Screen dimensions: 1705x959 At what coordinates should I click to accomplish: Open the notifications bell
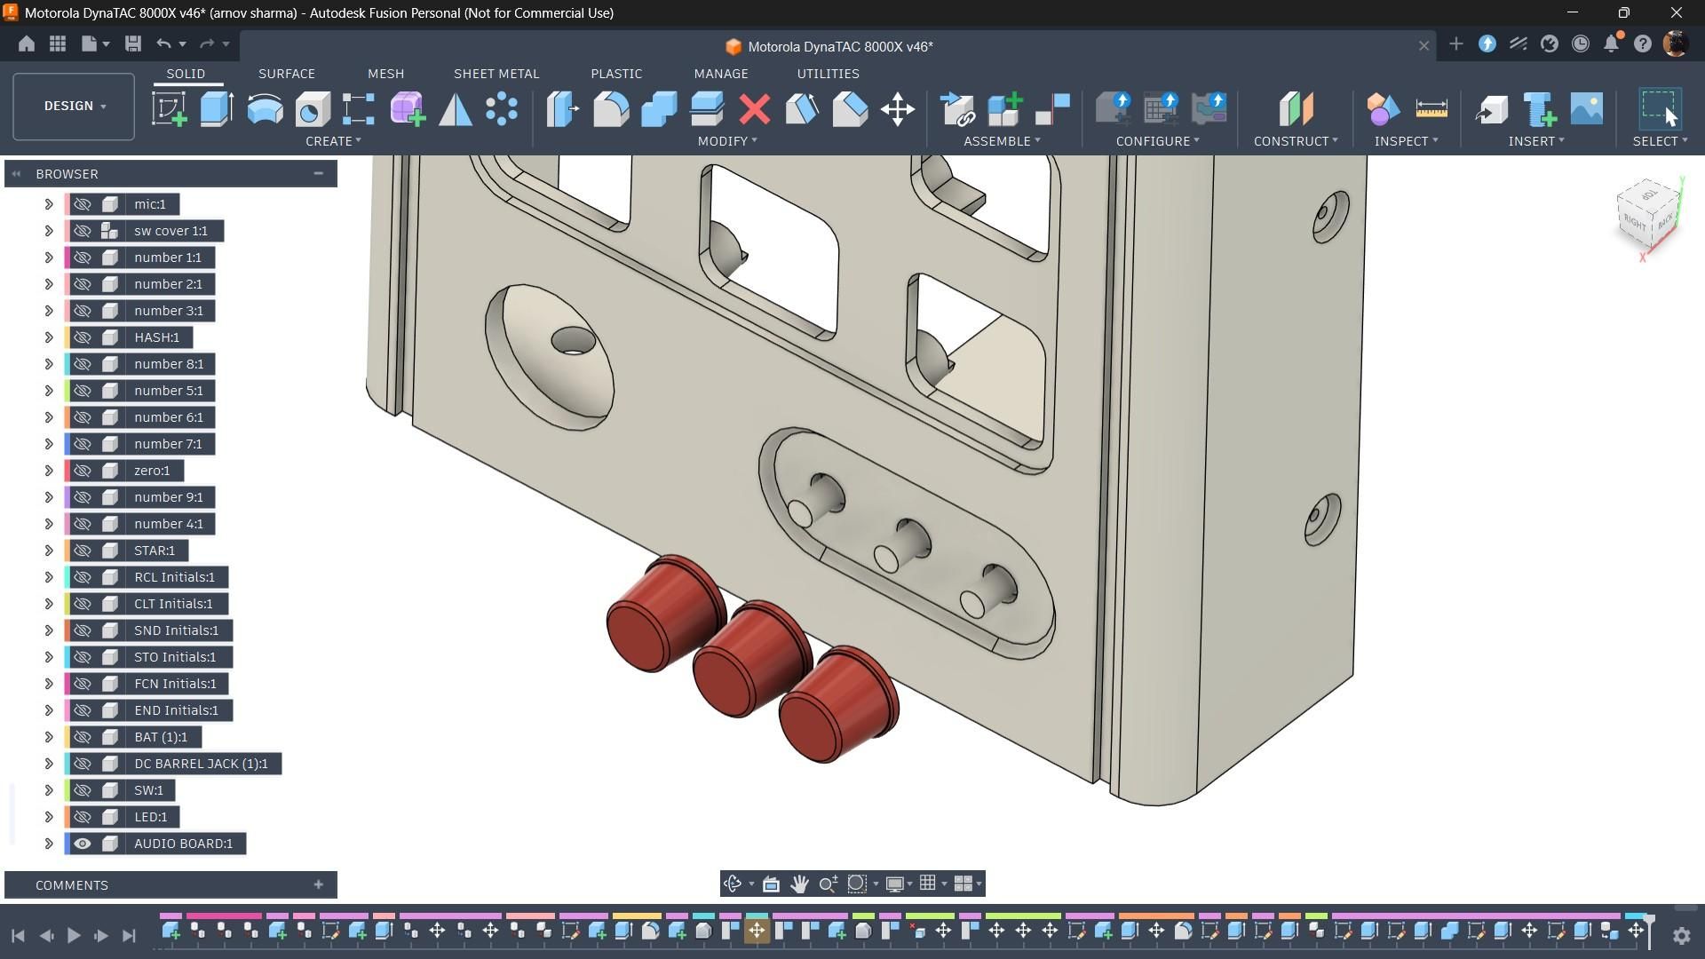[x=1612, y=44]
